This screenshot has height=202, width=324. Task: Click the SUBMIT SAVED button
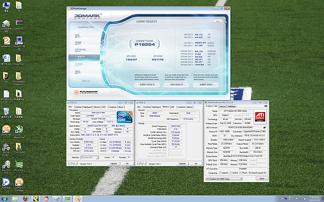coord(206,85)
